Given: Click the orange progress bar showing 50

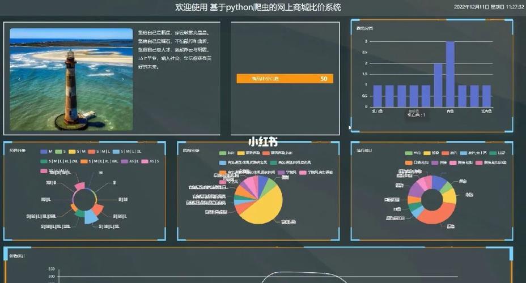Looking at the screenshot, I should (285, 79).
